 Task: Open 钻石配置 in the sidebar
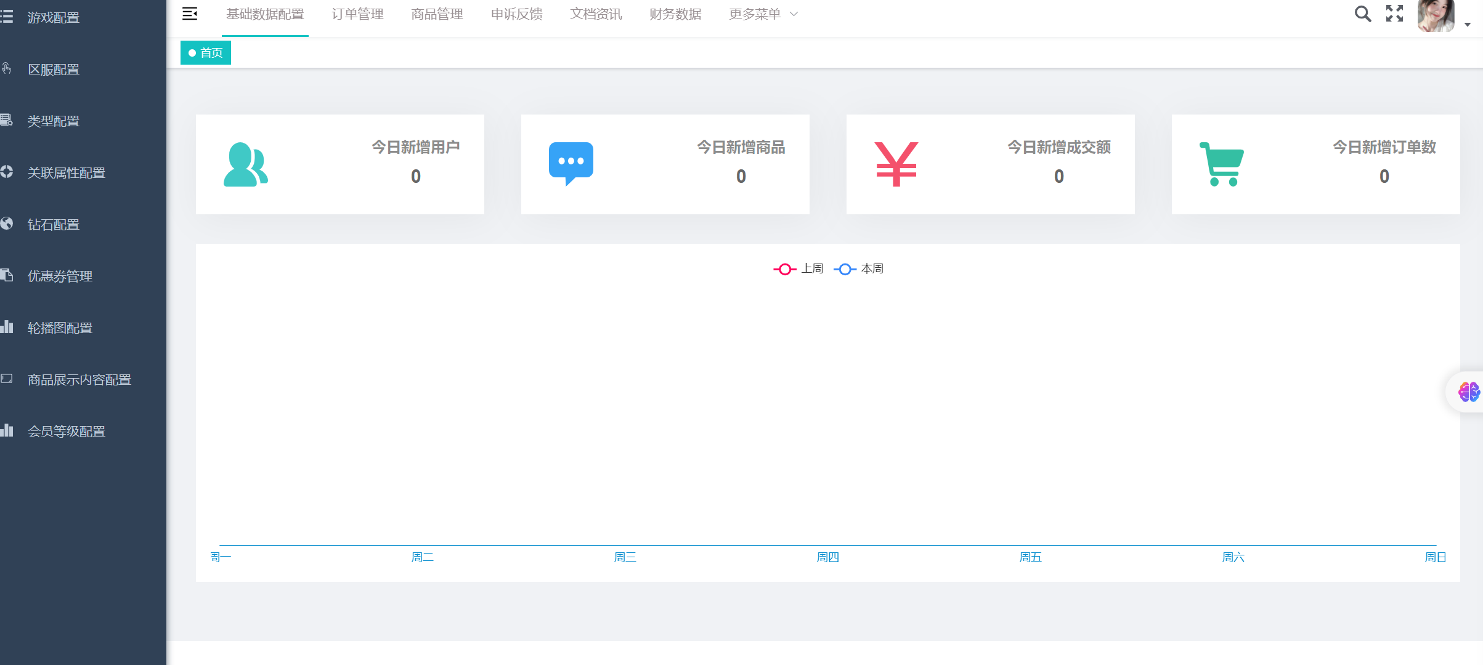[x=83, y=225]
